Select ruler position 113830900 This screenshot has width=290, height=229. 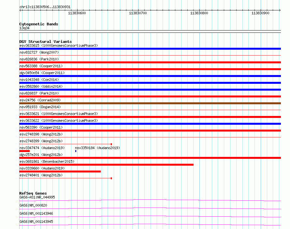click(x=260, y=13)
